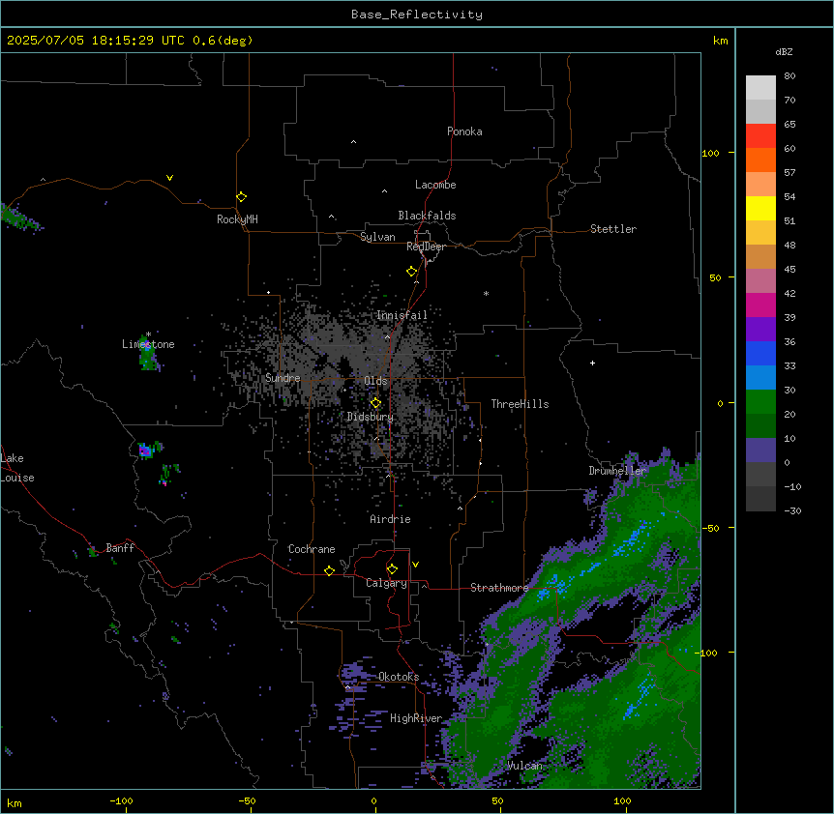The height and width of the screenshot is (814, 834).
Task: Click the -50 tick label on the bottom axis
Action: tap(247, 800)
